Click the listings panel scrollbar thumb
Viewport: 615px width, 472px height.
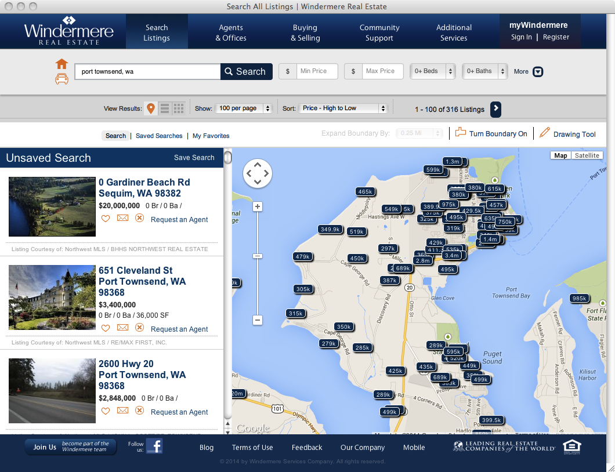tap(227, 158)
